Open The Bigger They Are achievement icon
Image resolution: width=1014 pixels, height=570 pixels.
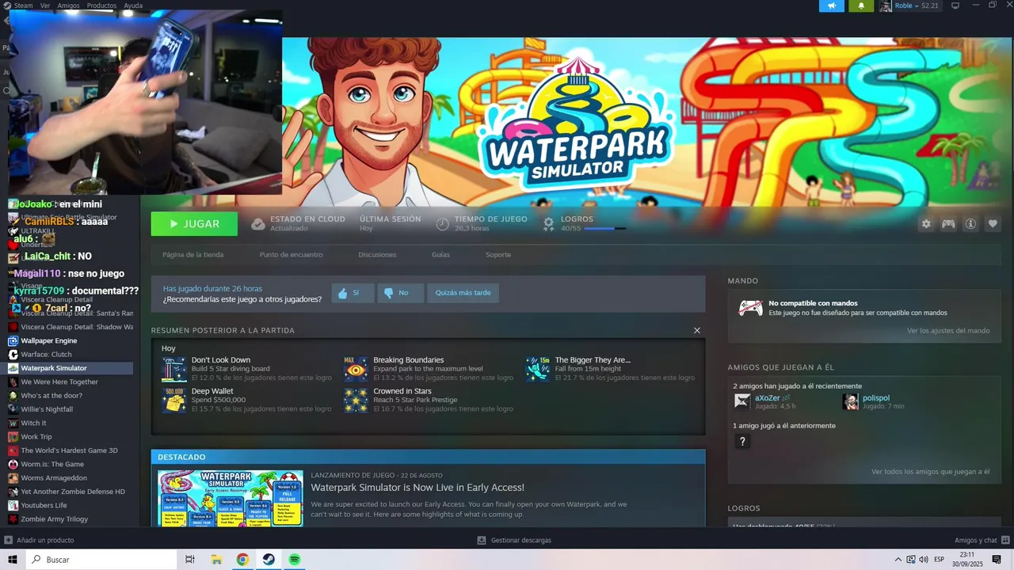click(538, 369)
